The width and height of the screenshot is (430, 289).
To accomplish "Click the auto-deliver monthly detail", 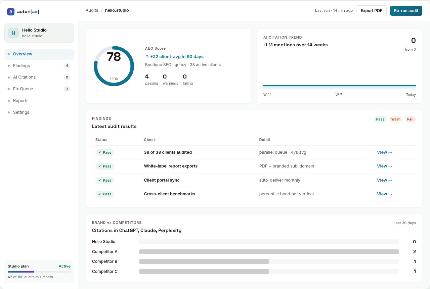I will click(x=280, y=180).
